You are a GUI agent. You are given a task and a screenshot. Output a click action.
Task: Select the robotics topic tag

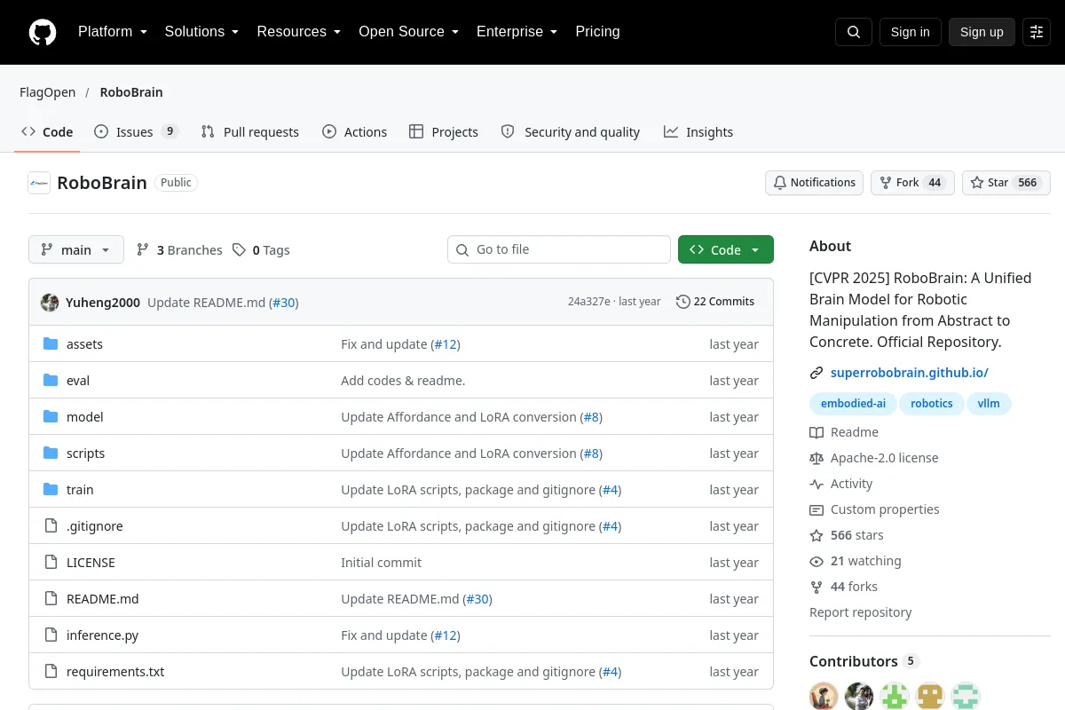[932, 404]
